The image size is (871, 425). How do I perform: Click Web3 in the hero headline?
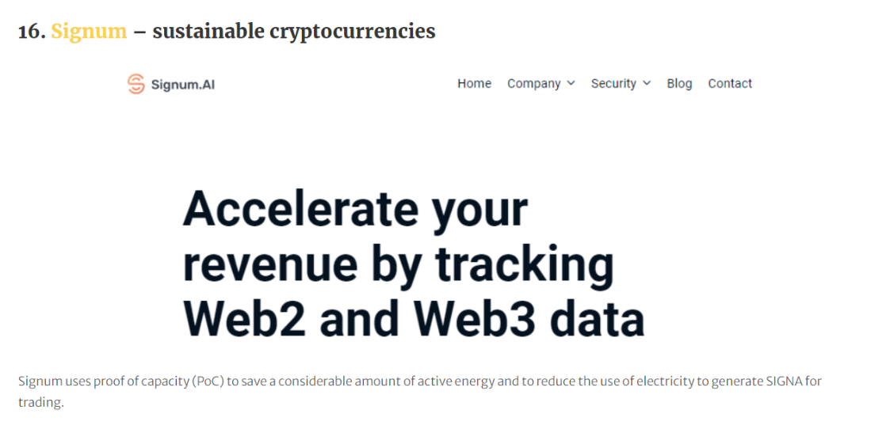pos(476,318)
